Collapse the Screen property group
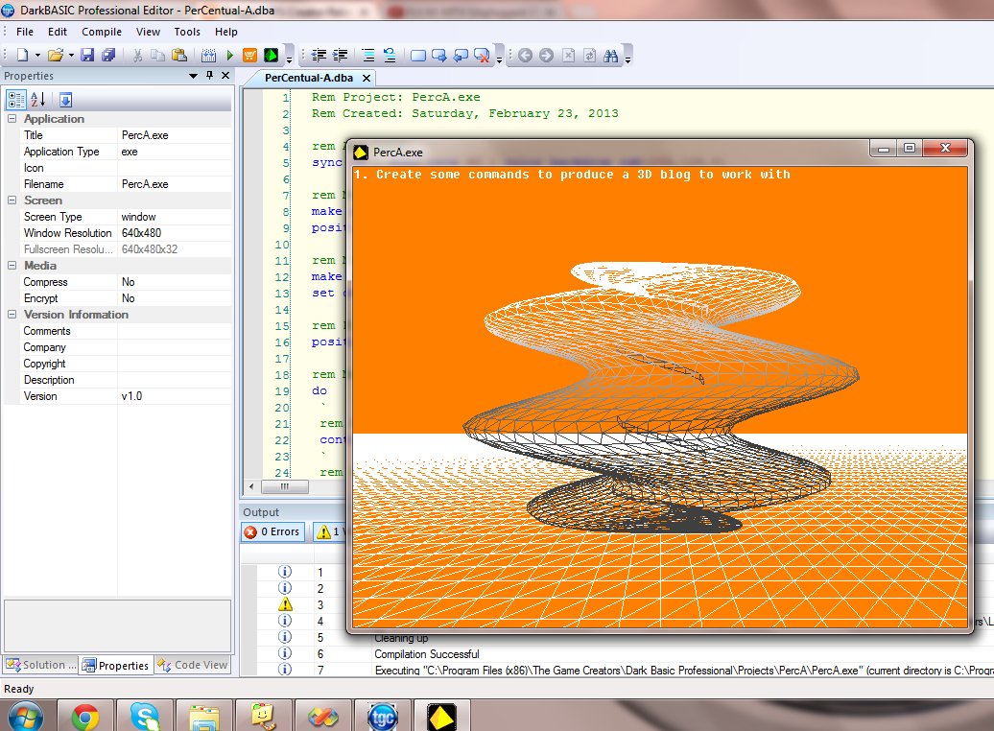Viewport: 994px width, 731px height. coord(12,200)
